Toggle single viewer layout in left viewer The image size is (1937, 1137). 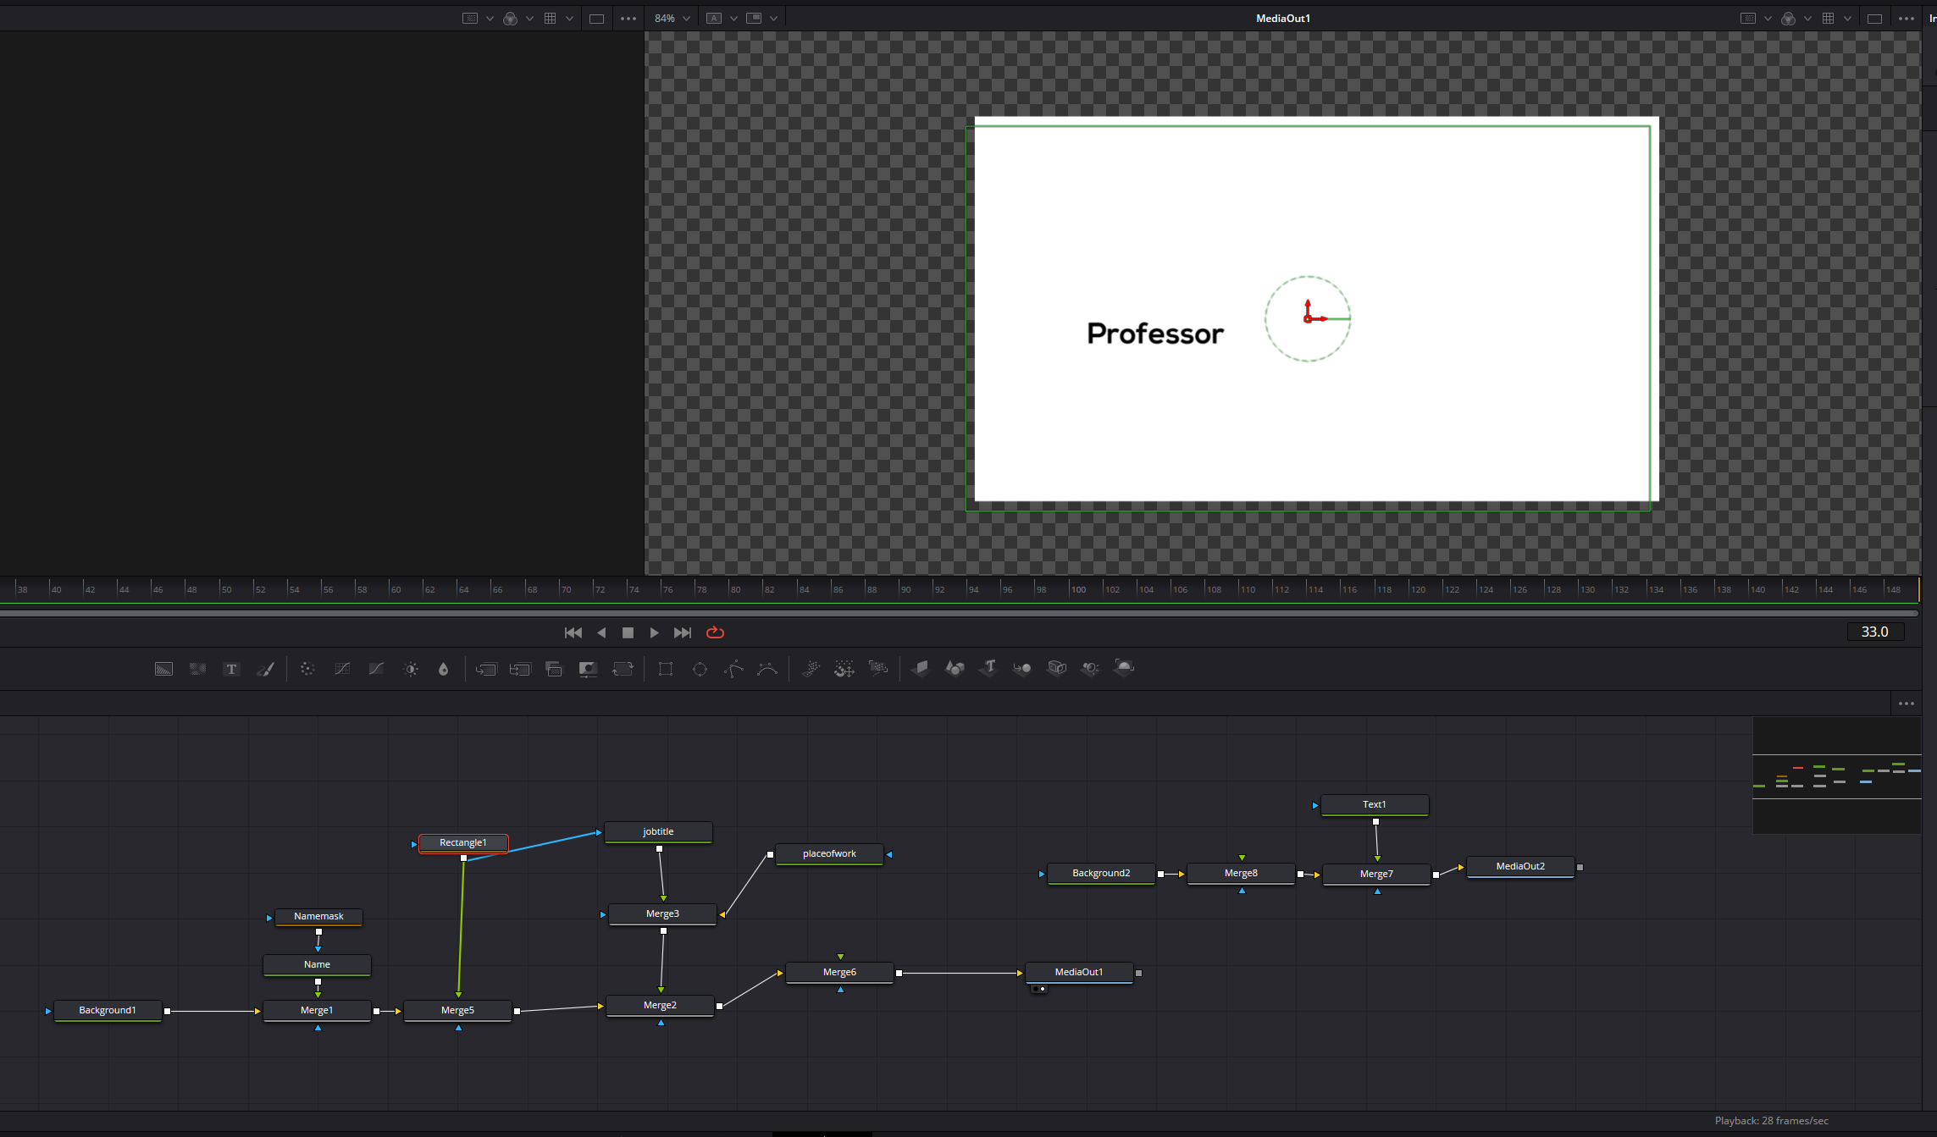[x=596, y=19]
